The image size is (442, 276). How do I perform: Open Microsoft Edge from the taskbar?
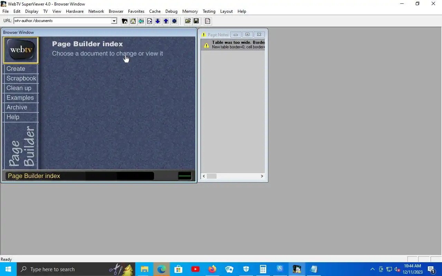[x=161, y=269]
